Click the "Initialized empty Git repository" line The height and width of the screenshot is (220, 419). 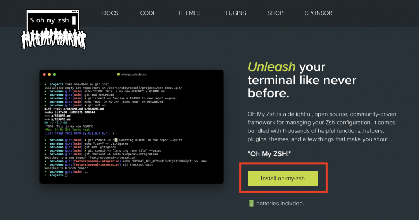[x=113, y=88]
